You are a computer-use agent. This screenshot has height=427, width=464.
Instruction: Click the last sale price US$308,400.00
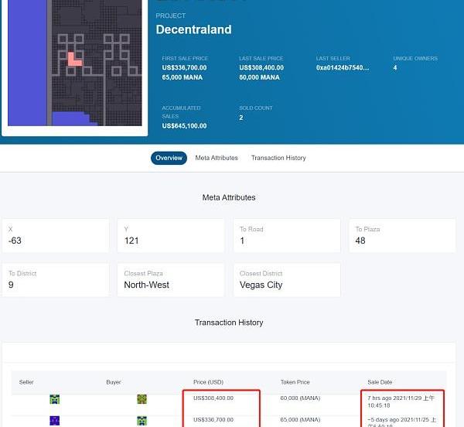261,68
